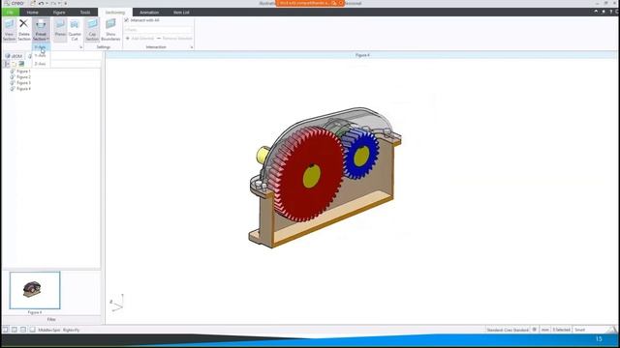This screenshot has width=620, height=348.
Task: Open the Standard: Creo Standard selector
Action: tap(508, 330)
